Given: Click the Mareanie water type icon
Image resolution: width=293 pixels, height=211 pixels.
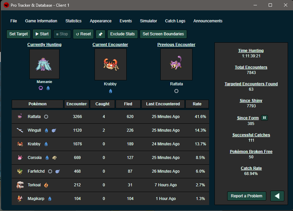Looking at the screenshot, I should click(x=48, y=88).
